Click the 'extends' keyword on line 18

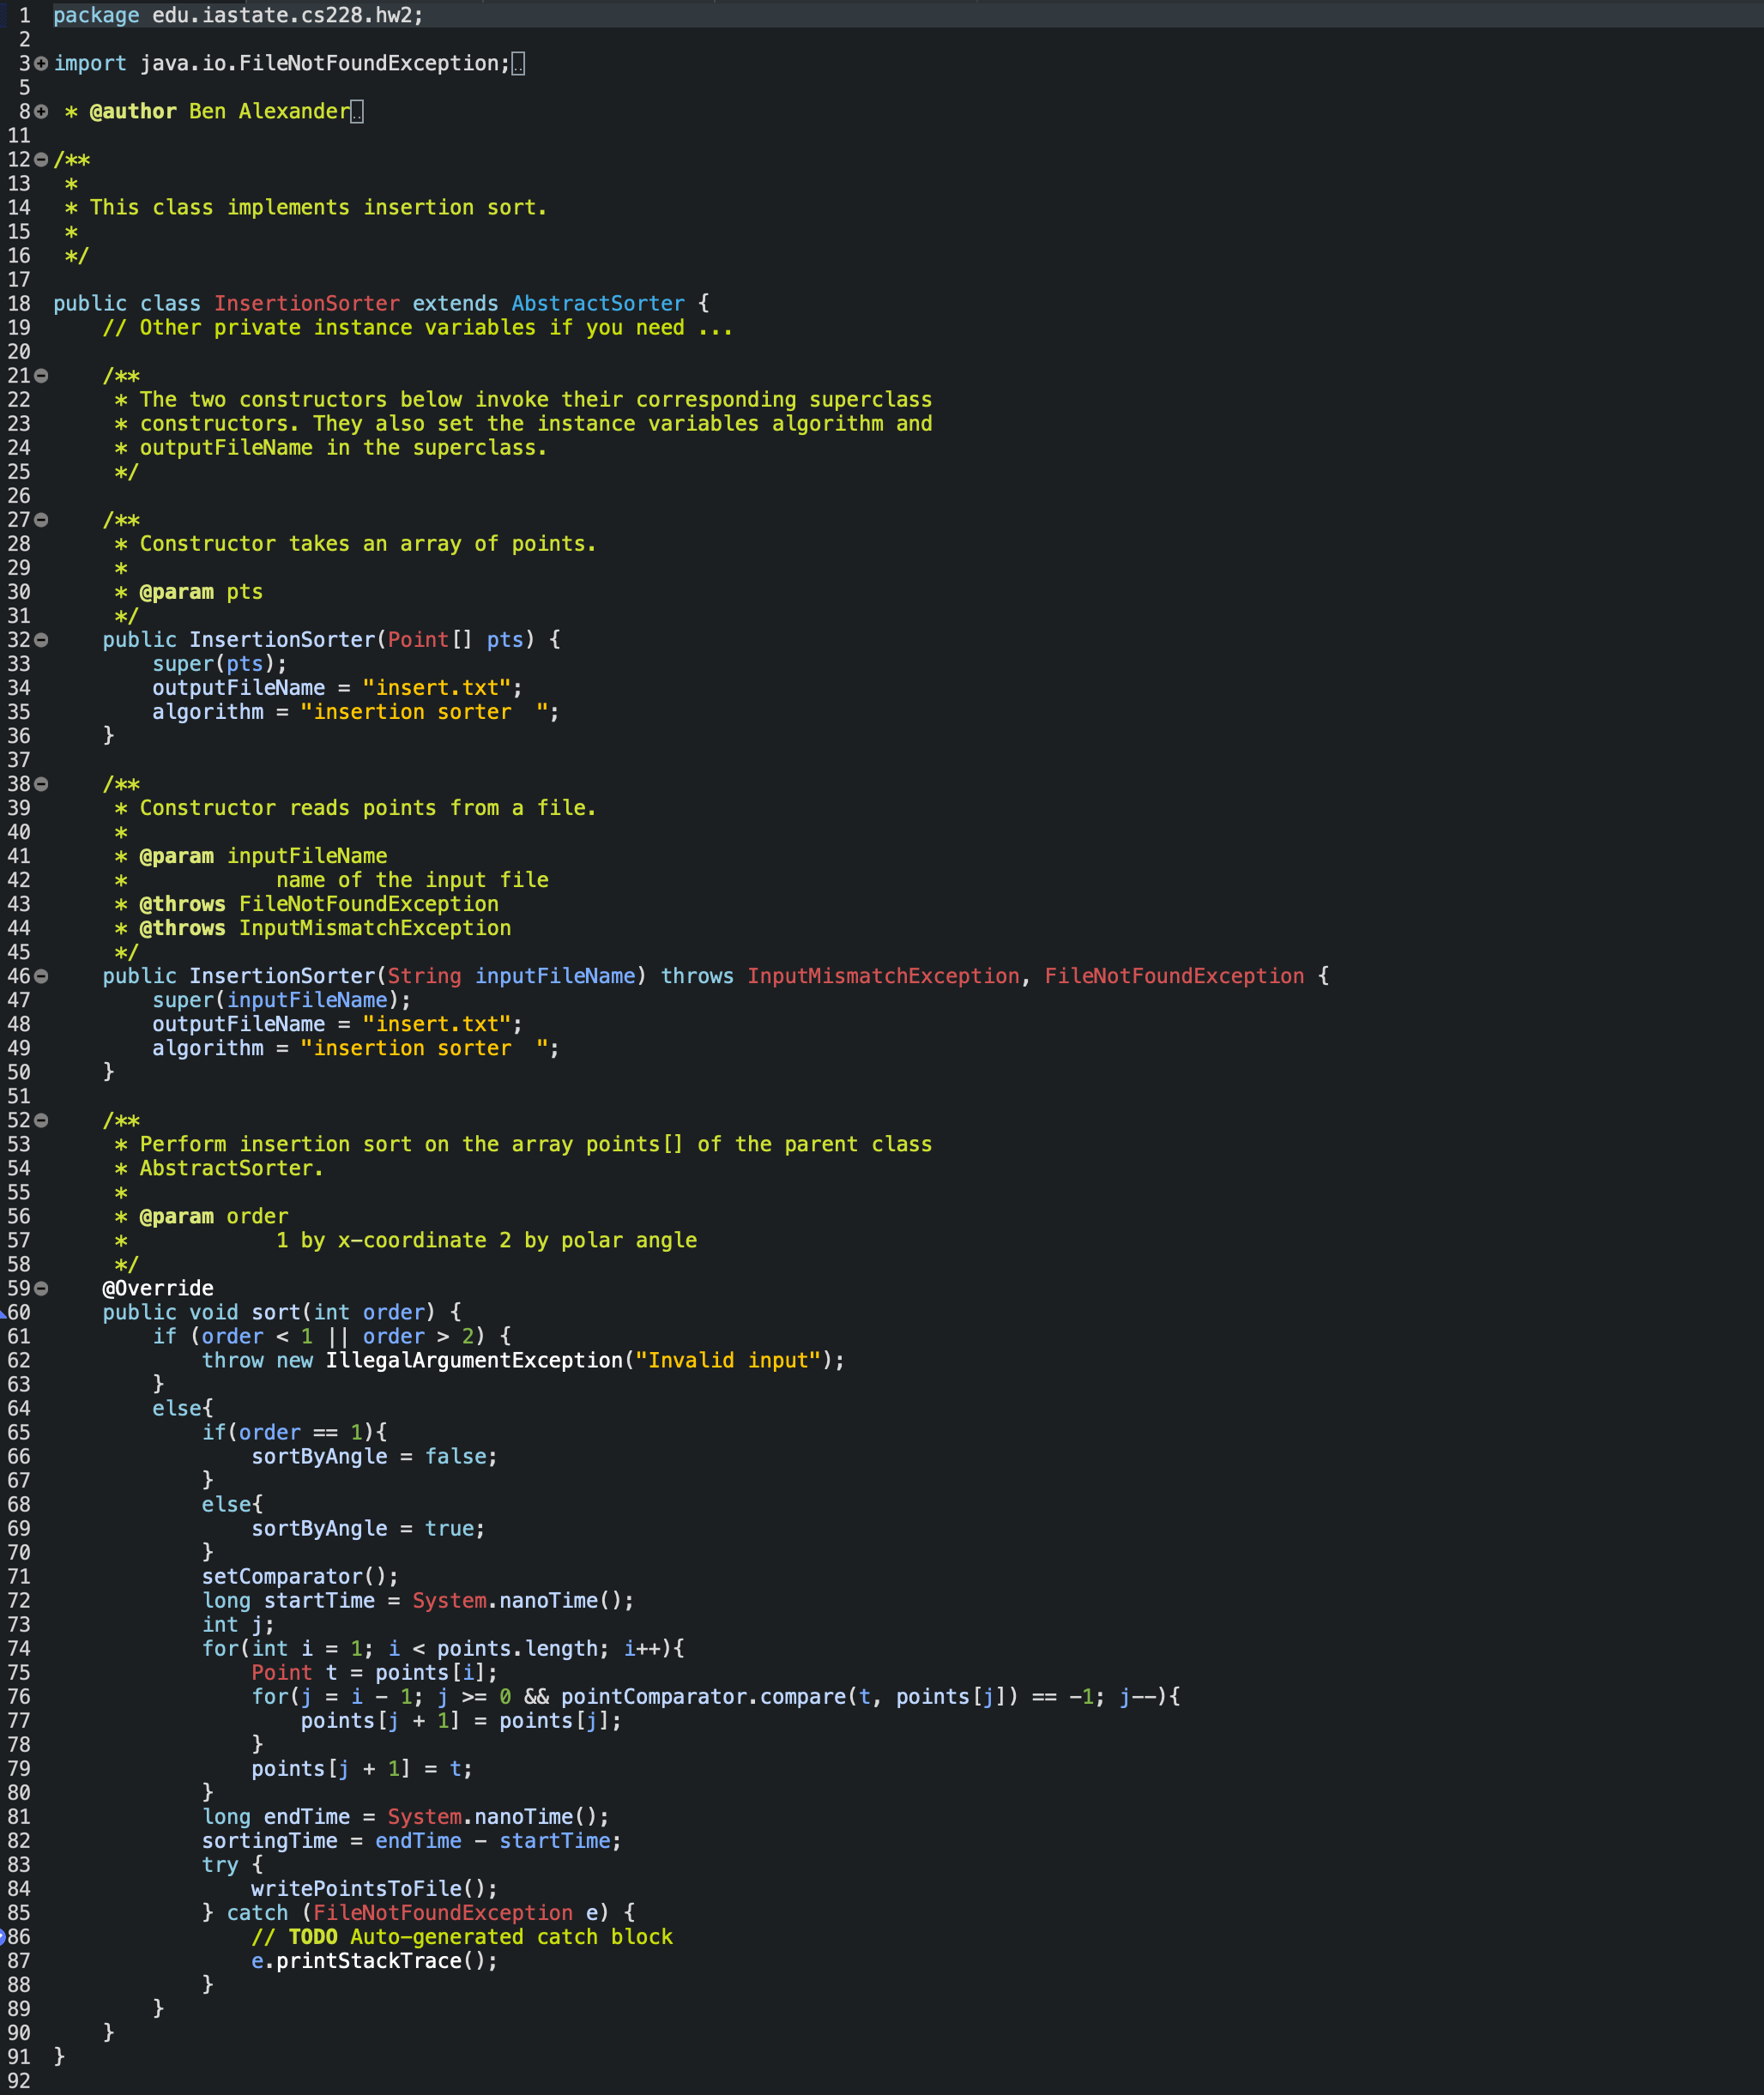point(455,304)
